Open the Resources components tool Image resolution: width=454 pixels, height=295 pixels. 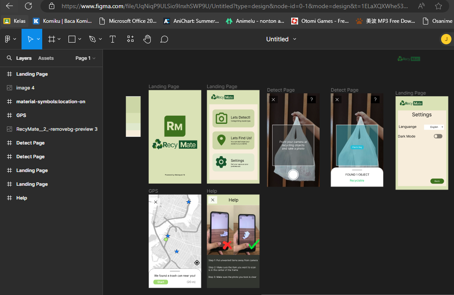pos(130,39)
